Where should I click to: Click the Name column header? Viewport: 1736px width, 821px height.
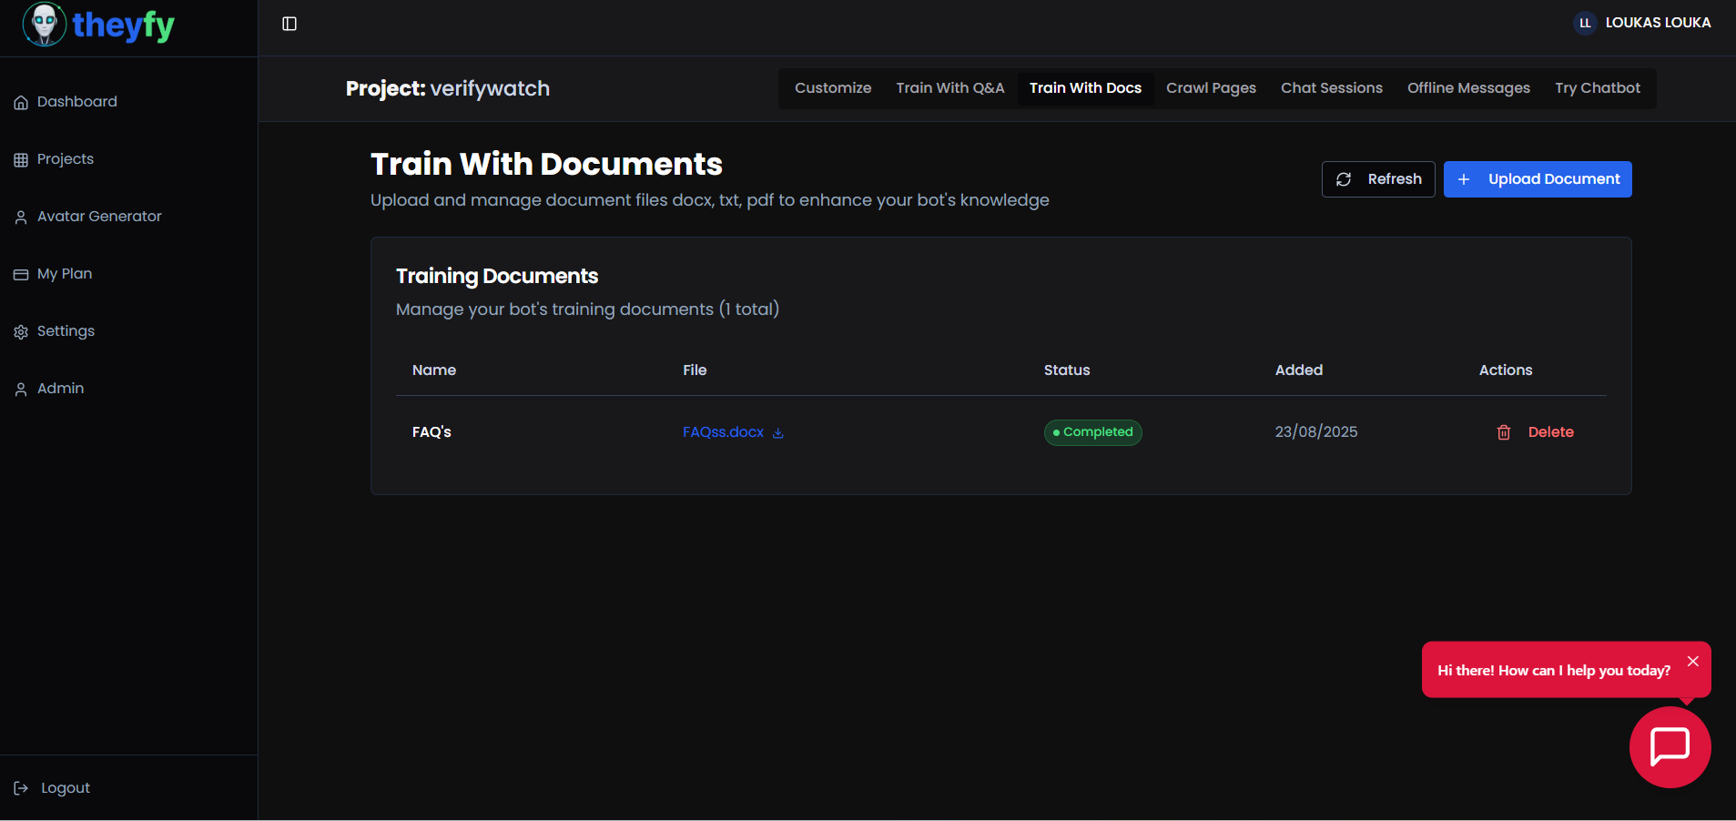coord(434,370)
